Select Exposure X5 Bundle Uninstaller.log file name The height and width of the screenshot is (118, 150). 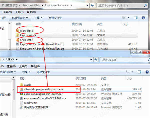point(42,49)
